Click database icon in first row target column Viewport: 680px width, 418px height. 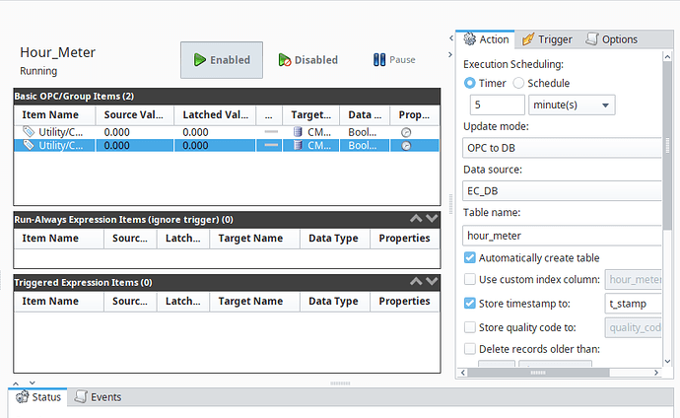(x=298, y=131)
